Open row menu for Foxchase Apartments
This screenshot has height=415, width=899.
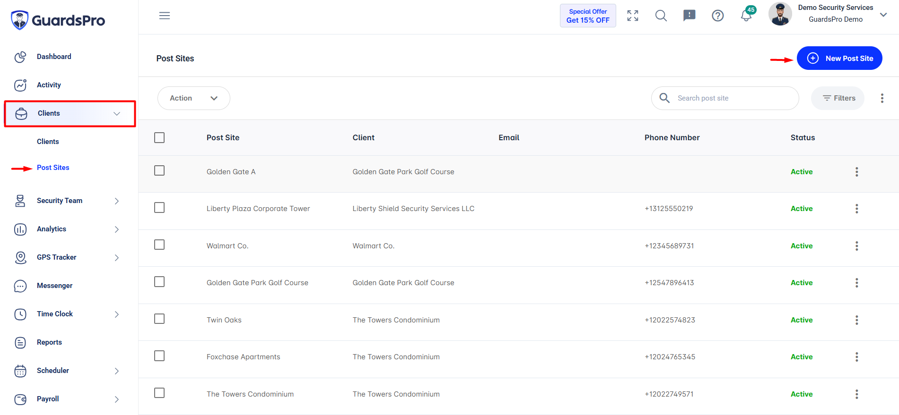pos(856,357)
